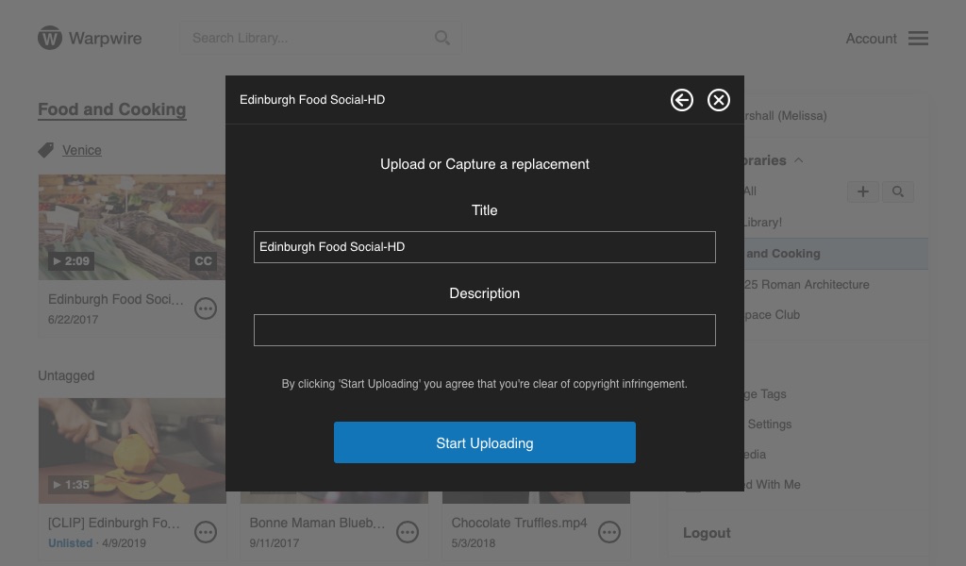Collapse the Libraries section chevron
The image size is (966, 566).
pos(798,160)
